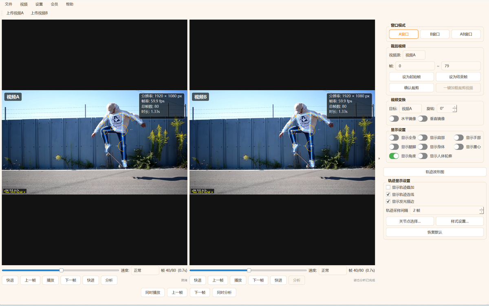Open the 视频 menu

click(x=24, y=4)
